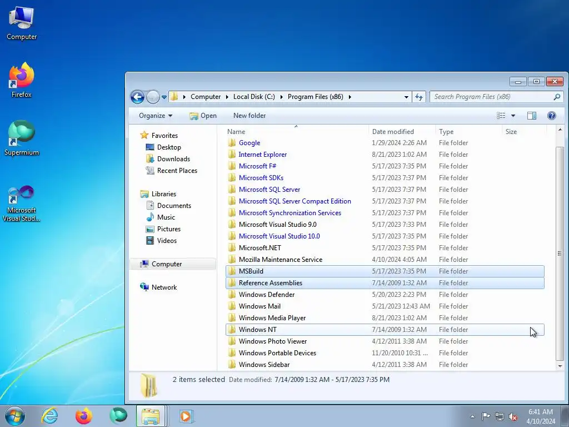Open Internet Explorer from taskbar

pos(49,416)
